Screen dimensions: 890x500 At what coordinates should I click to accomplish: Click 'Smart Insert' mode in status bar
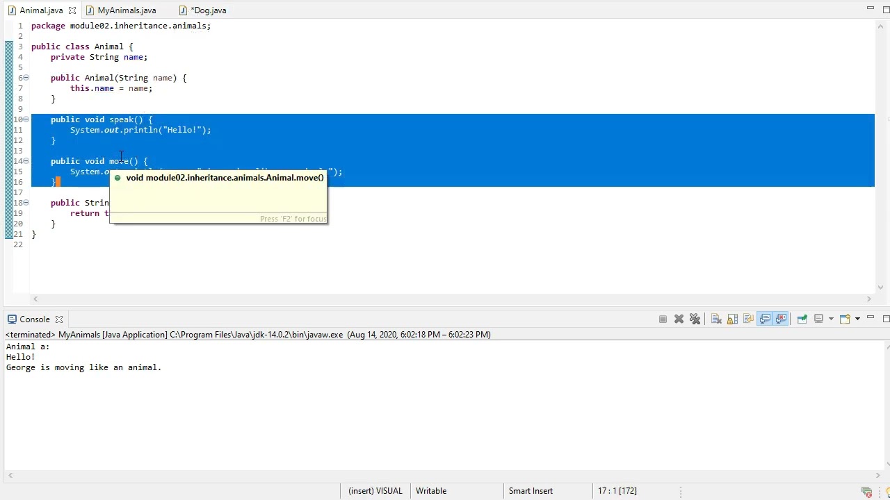point(531,491)
